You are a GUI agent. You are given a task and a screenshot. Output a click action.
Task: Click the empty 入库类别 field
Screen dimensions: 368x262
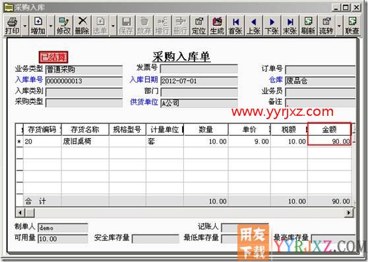click(84, 92)
